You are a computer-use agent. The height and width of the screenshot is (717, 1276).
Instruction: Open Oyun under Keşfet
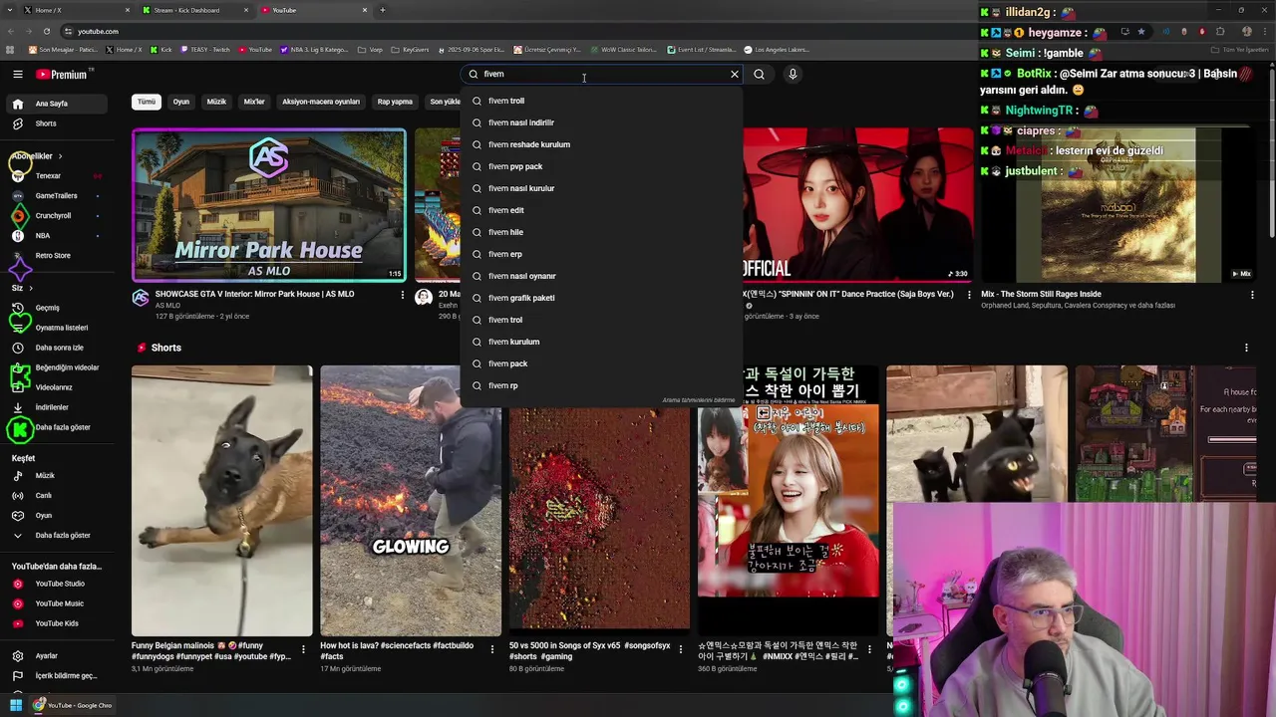[58, 516]
